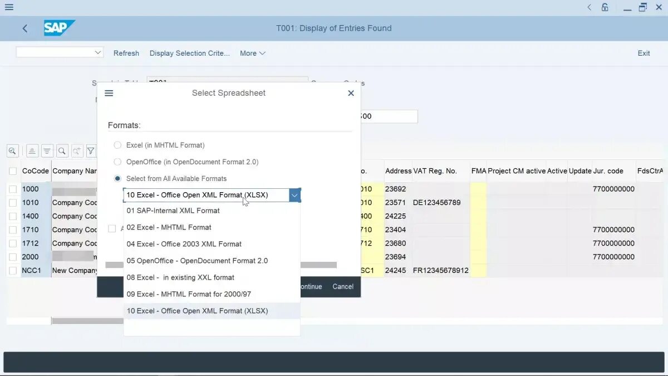Click the Project CM active column header
This screenshot has height=376, width=668.
click(x=517, y=171)
